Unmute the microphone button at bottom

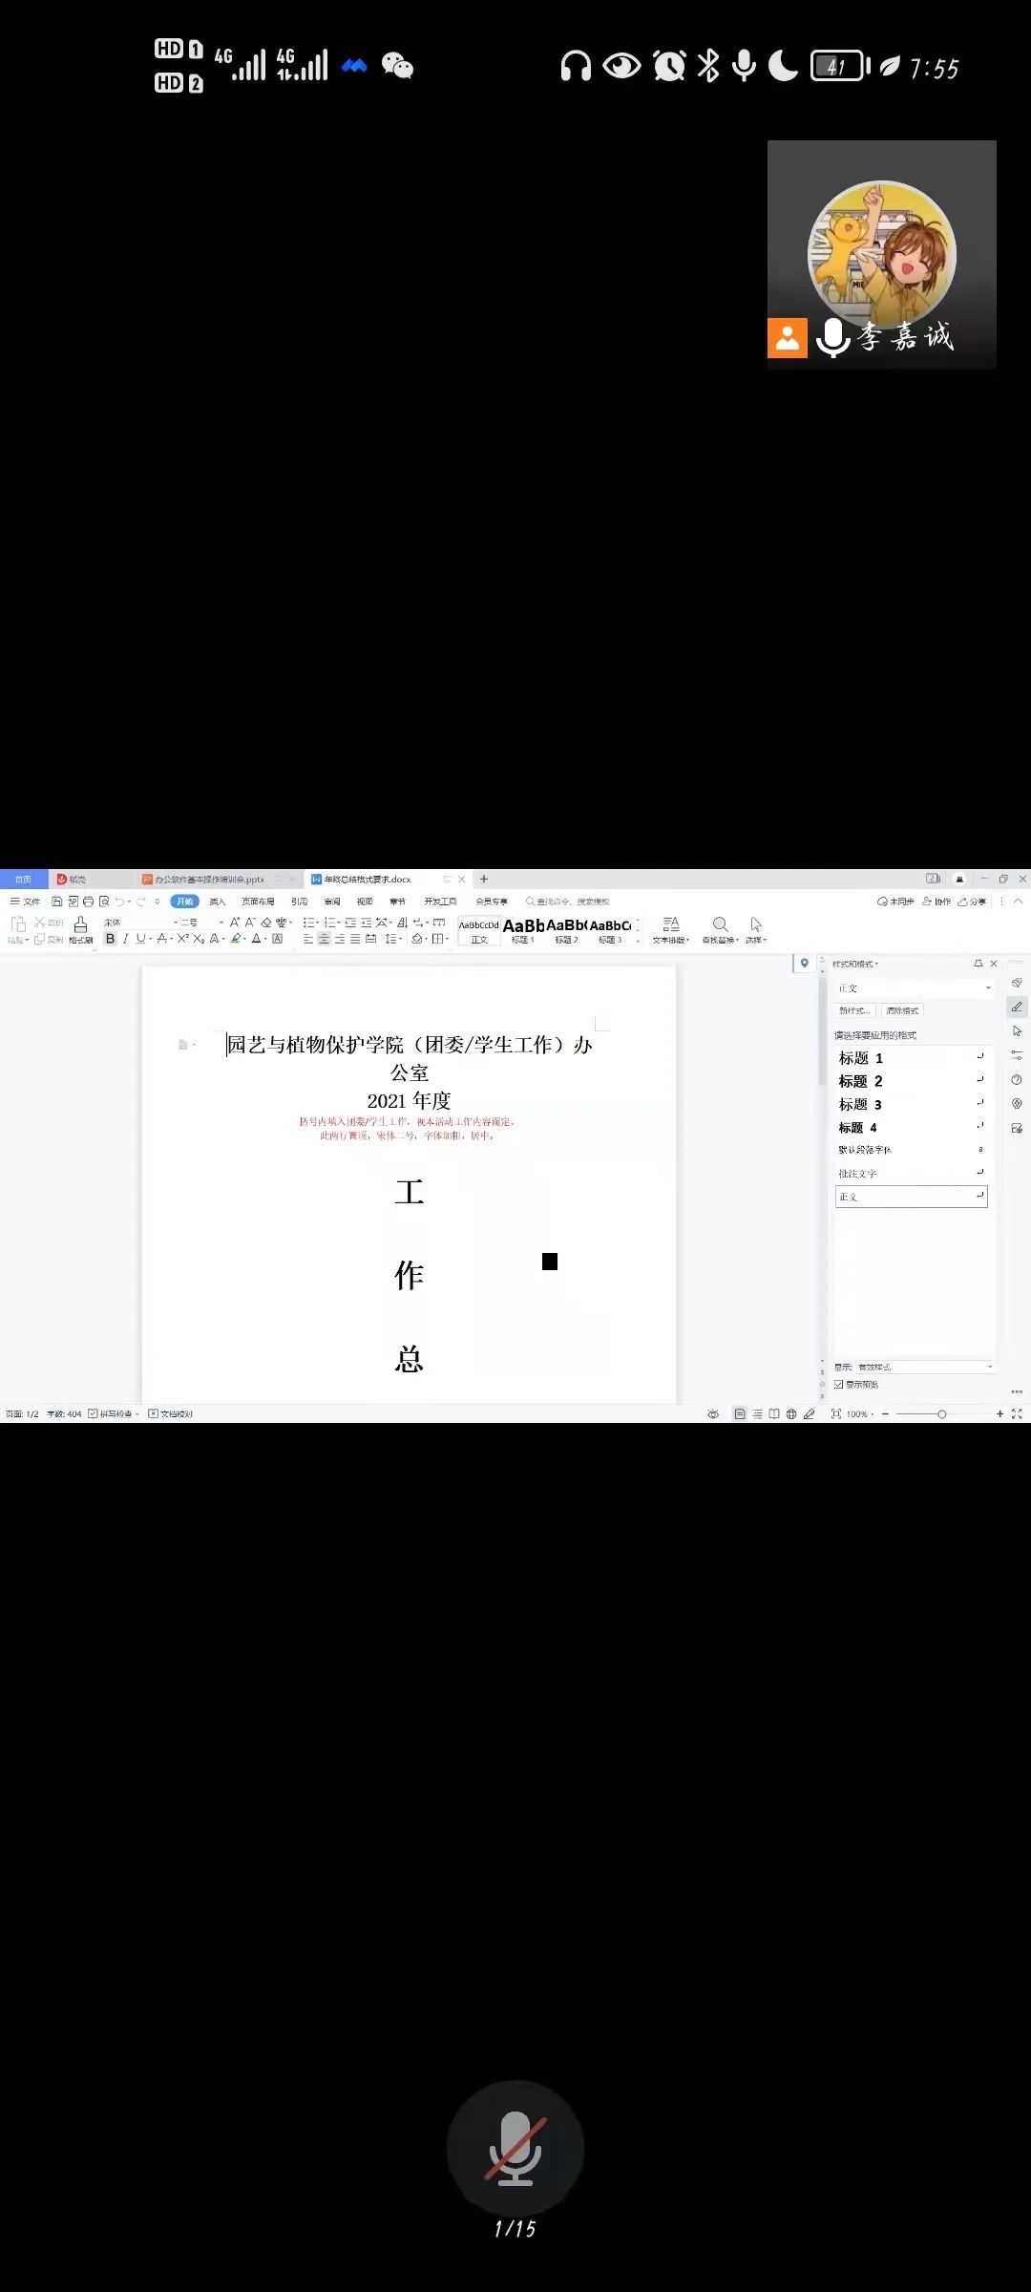(x=515, y=2148)
